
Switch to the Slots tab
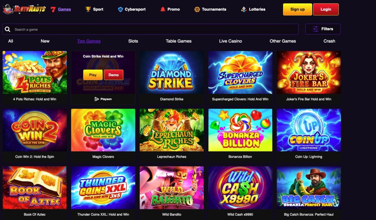(x=133, y=41)
